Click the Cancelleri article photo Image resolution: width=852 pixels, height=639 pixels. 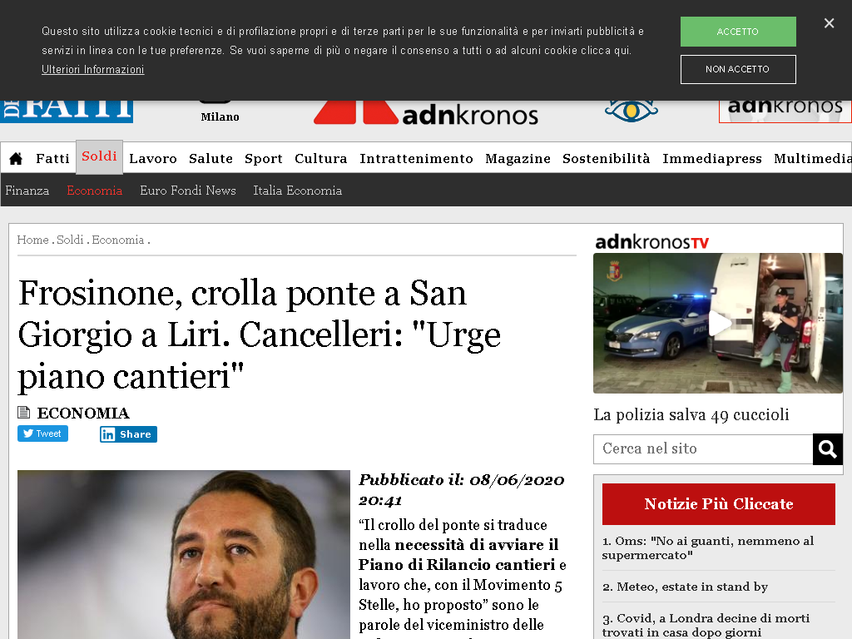point(184,554)
